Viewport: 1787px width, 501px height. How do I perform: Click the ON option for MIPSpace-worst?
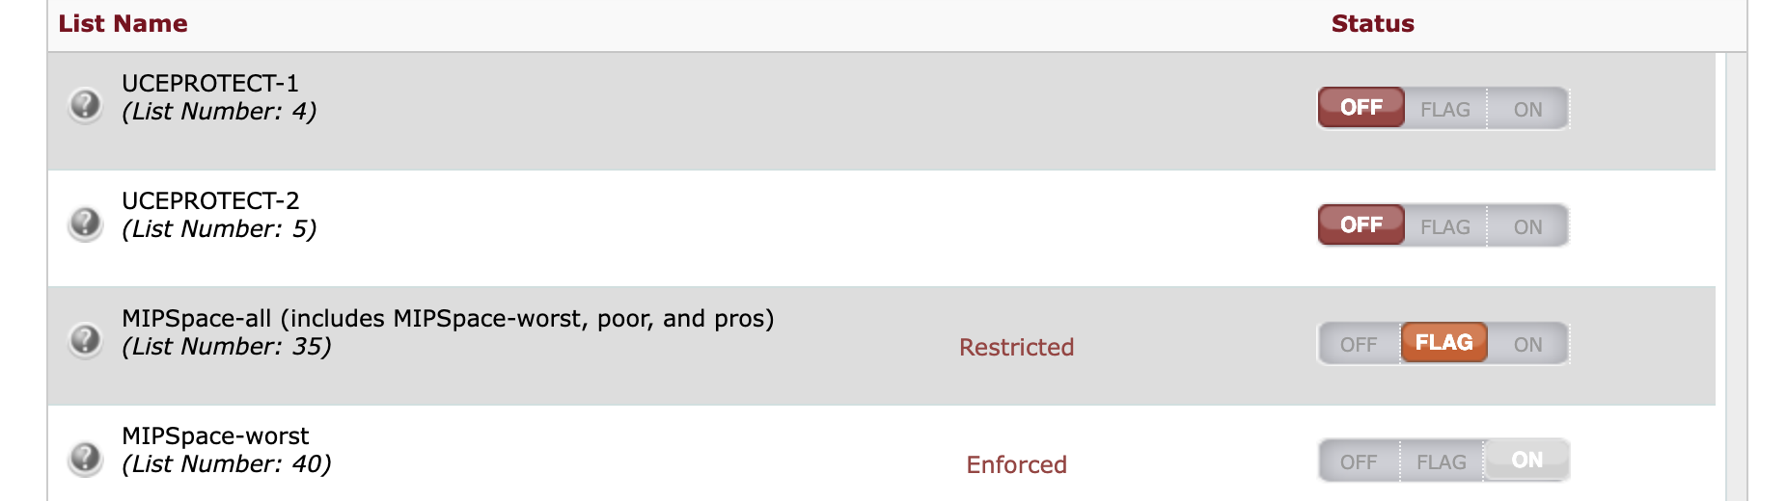[1526, 461]
